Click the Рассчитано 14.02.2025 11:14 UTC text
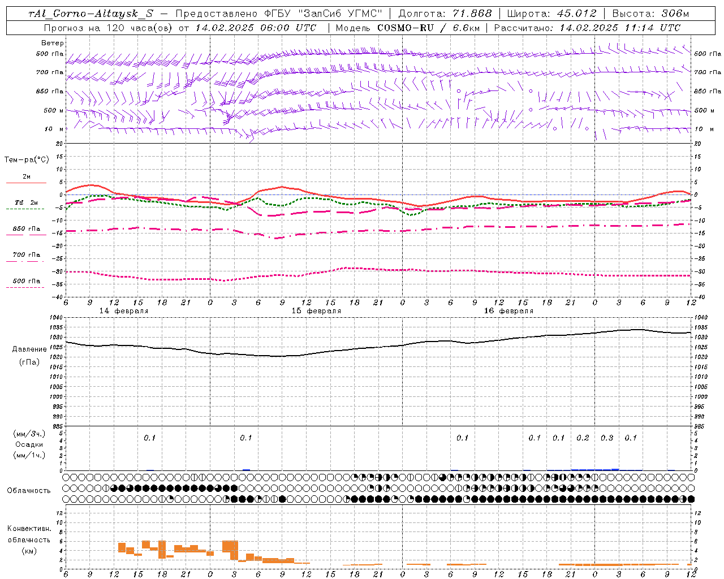This screenshot has height=579, width=724. (587, 28)
